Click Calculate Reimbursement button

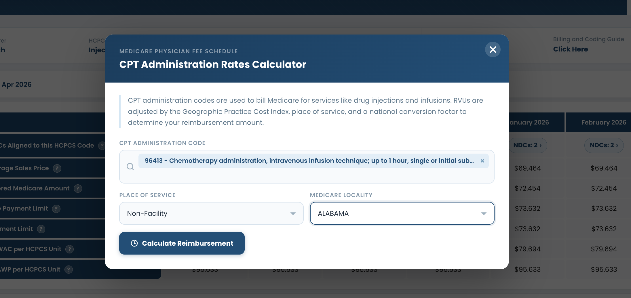click(x=182, y=243)
